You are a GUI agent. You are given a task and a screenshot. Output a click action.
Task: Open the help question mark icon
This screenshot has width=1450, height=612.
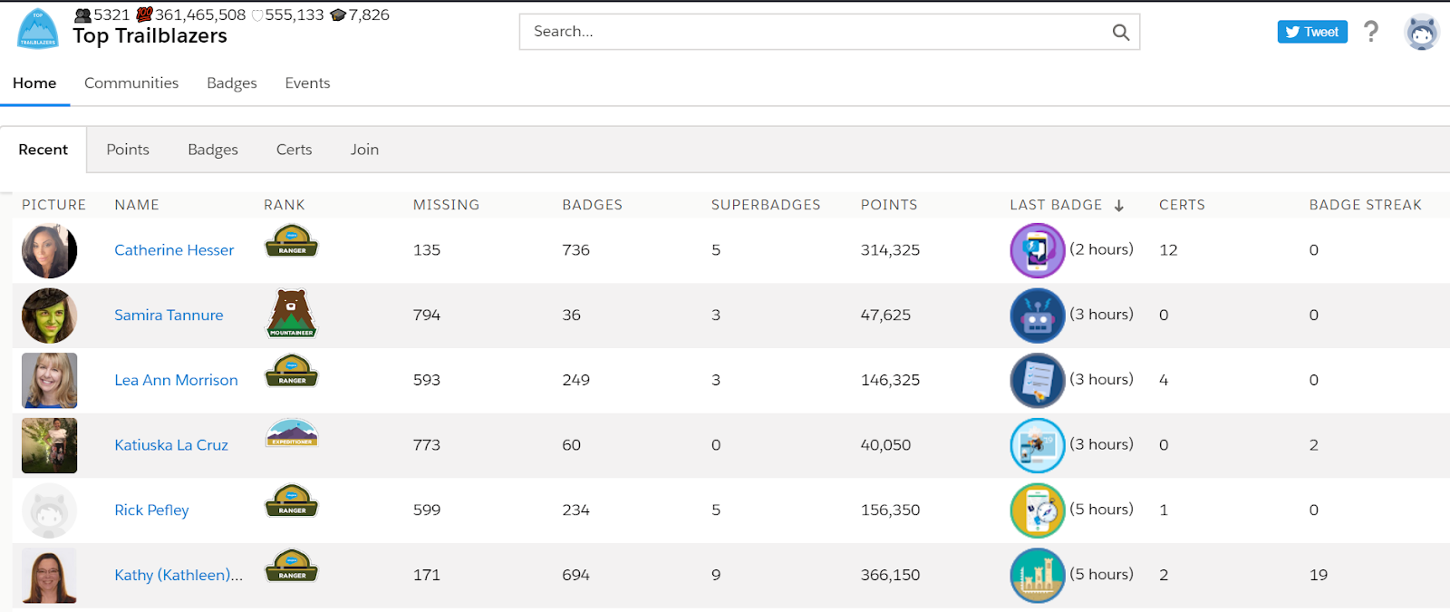click(x=1371, y=32)
